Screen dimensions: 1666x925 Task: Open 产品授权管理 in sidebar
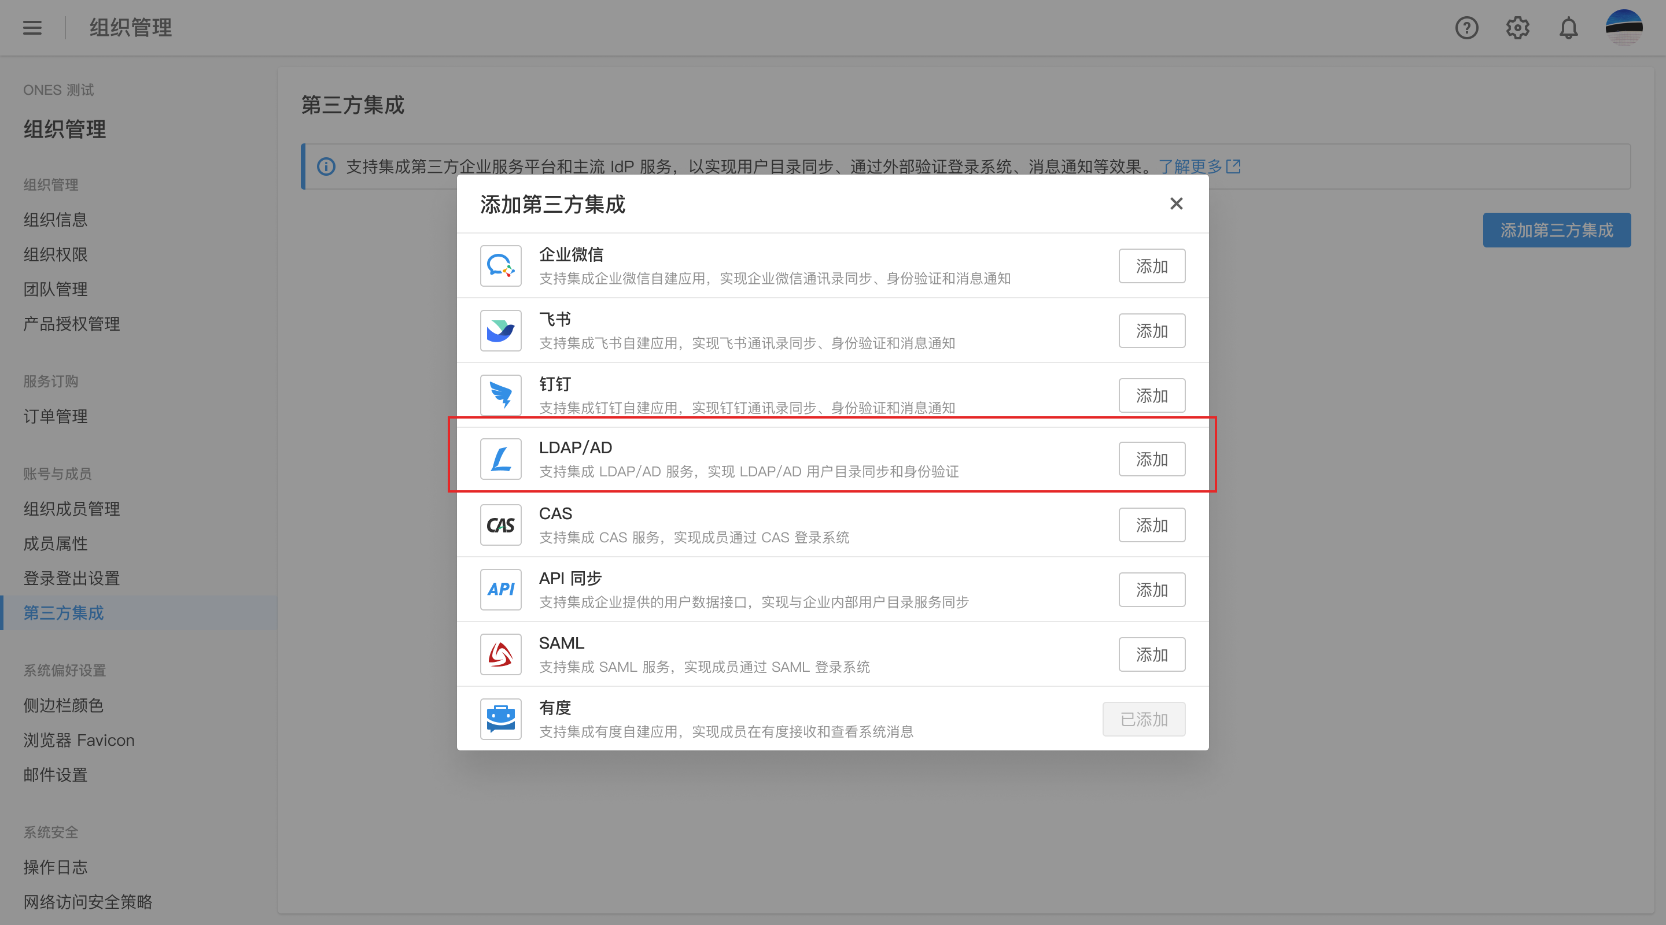click(x=72, y=324)
